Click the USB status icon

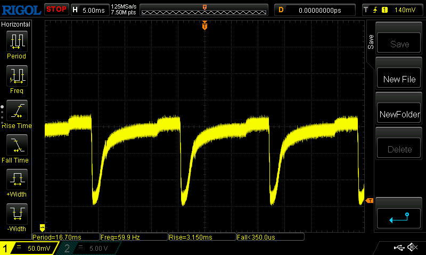click(398, 248)
